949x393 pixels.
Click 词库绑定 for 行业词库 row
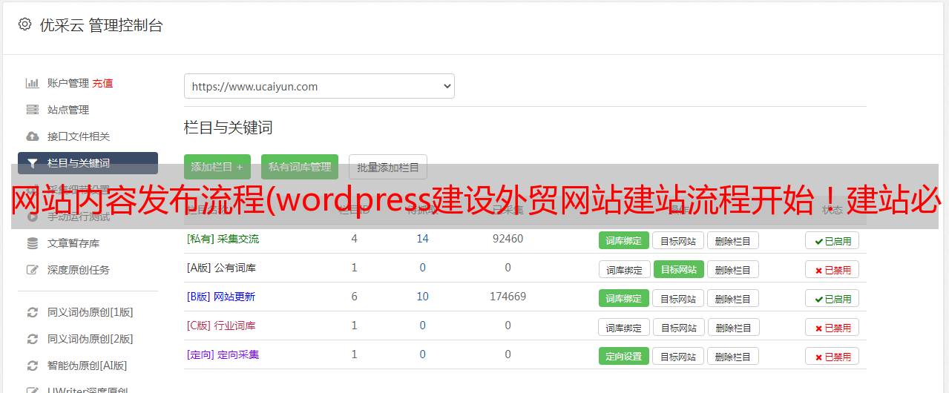[625, 327]
